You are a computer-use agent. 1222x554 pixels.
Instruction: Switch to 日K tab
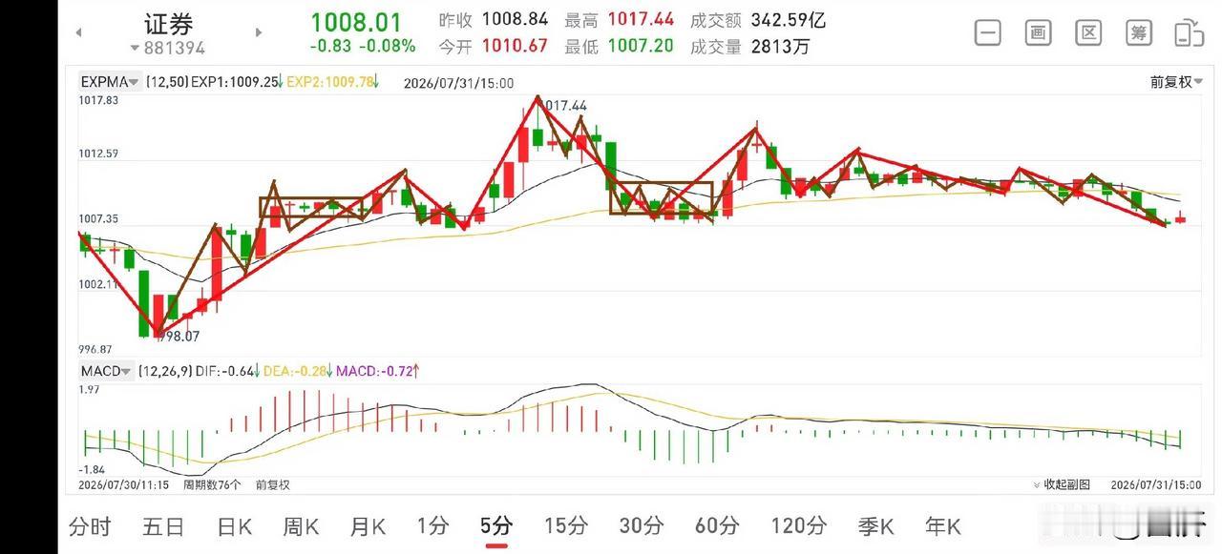click(235, 525)
